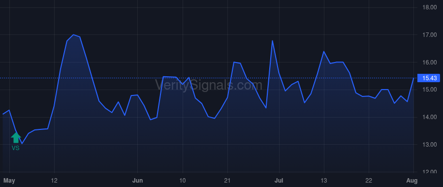This screenshot has width=443, height=187.
Task: Click the 13 date label after Jul
Action: pos(324,181)
